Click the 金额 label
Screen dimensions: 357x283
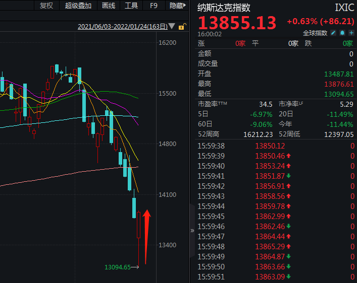click(x=205, y=53)
